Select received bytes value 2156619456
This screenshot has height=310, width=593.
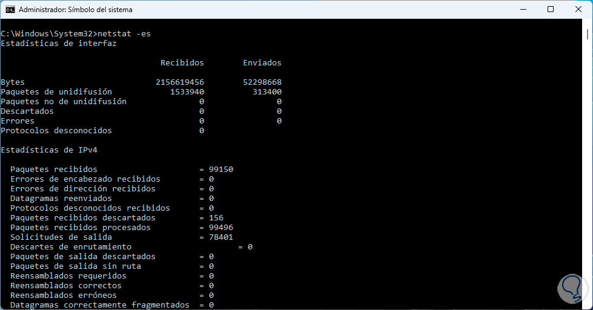[x=180, y=82]
